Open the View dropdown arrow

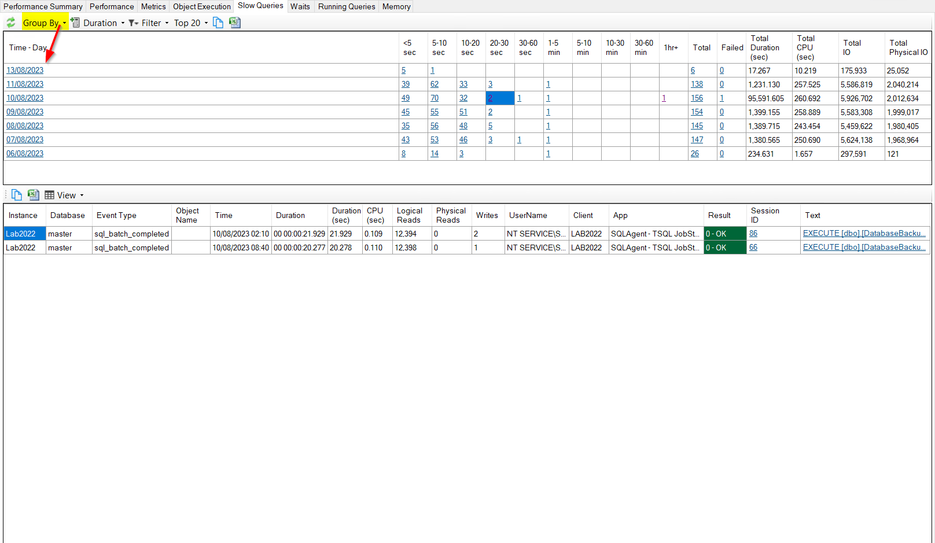82,195
